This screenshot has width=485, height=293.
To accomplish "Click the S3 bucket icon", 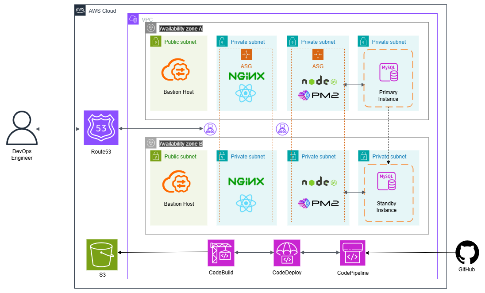I will [101, 254].
